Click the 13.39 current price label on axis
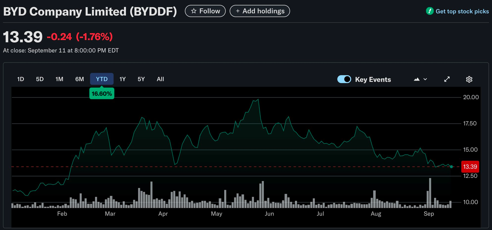This screenshot has height=230, width=492. tap(470, 167)
